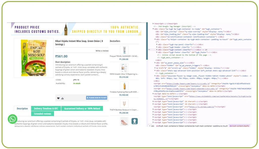
Task: Select the Guaranteed Delivery or 100% Refund tab
Action: point(82,108)
